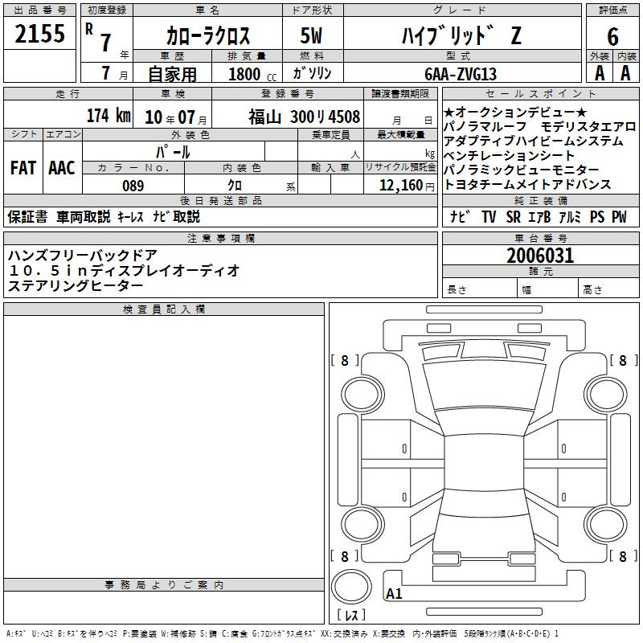This screenshot has height=643, width=643.
Task: Select the car name カローラクロス
Action: tap(208, 35)
